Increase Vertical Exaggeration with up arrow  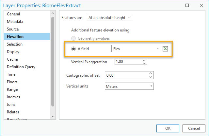pos(145,60)
